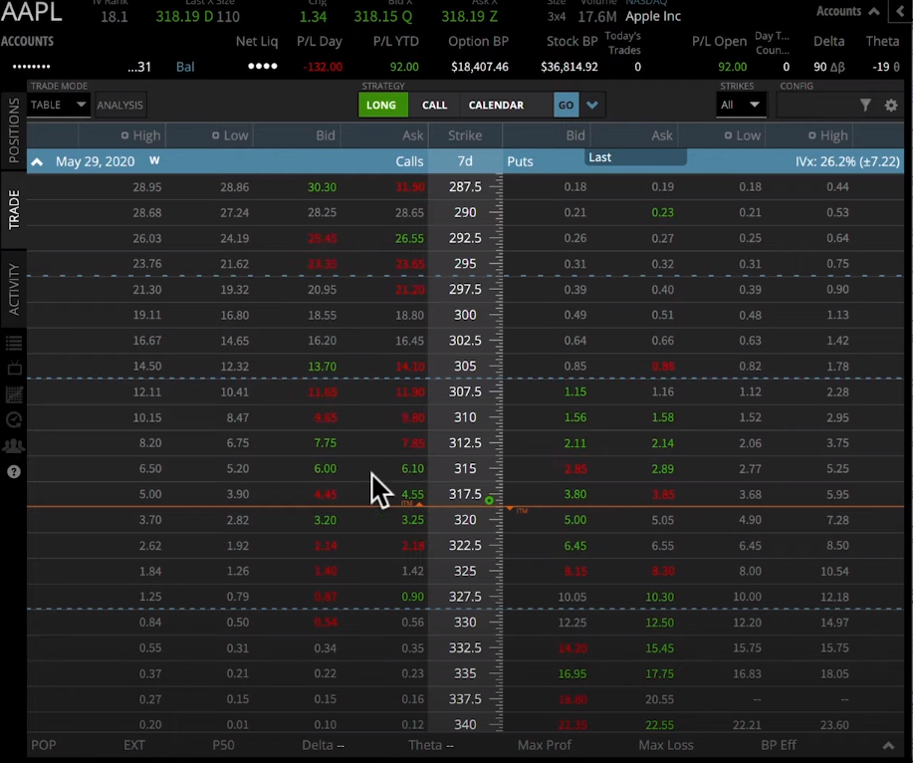Click the 320 call bid price 3.20

click(x=325, y=520)
